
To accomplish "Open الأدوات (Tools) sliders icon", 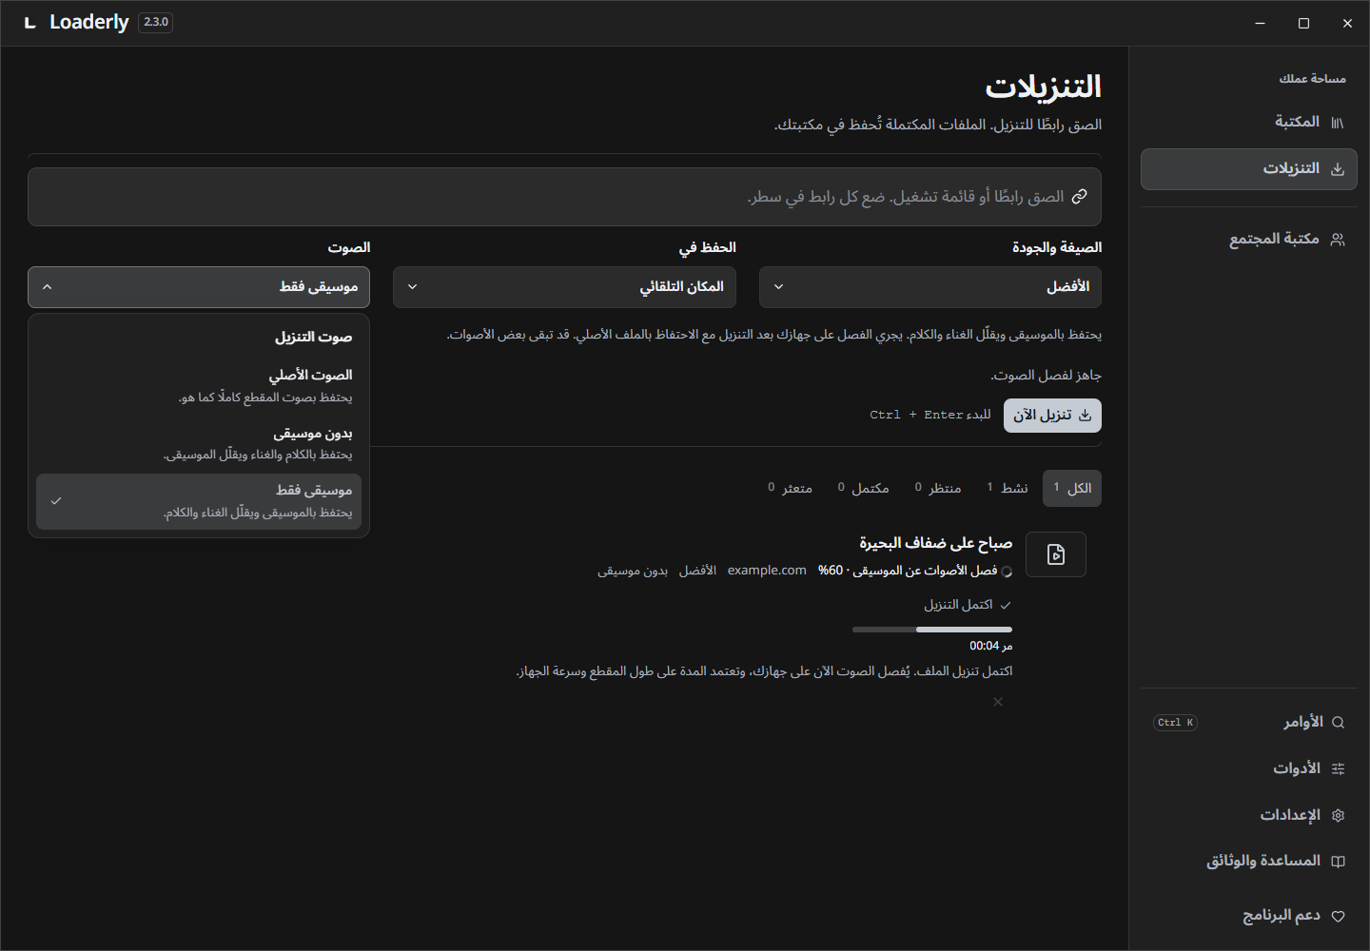I will 1338,768.
